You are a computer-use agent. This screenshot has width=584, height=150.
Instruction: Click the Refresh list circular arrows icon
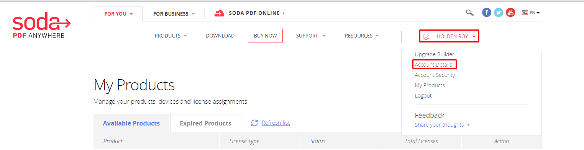point(254,123)
